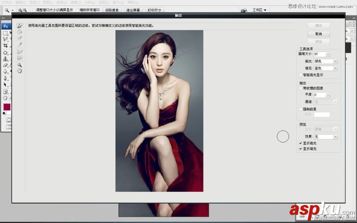Viewport: 357px width, 223px height.
Task: Open the 填充 color dropdown showing 蓝色
Action: [326, 68]
